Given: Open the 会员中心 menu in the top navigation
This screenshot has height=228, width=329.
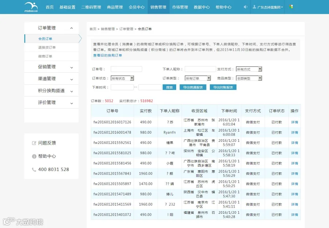Looking at the screenshot, I should tap(137, 7).
